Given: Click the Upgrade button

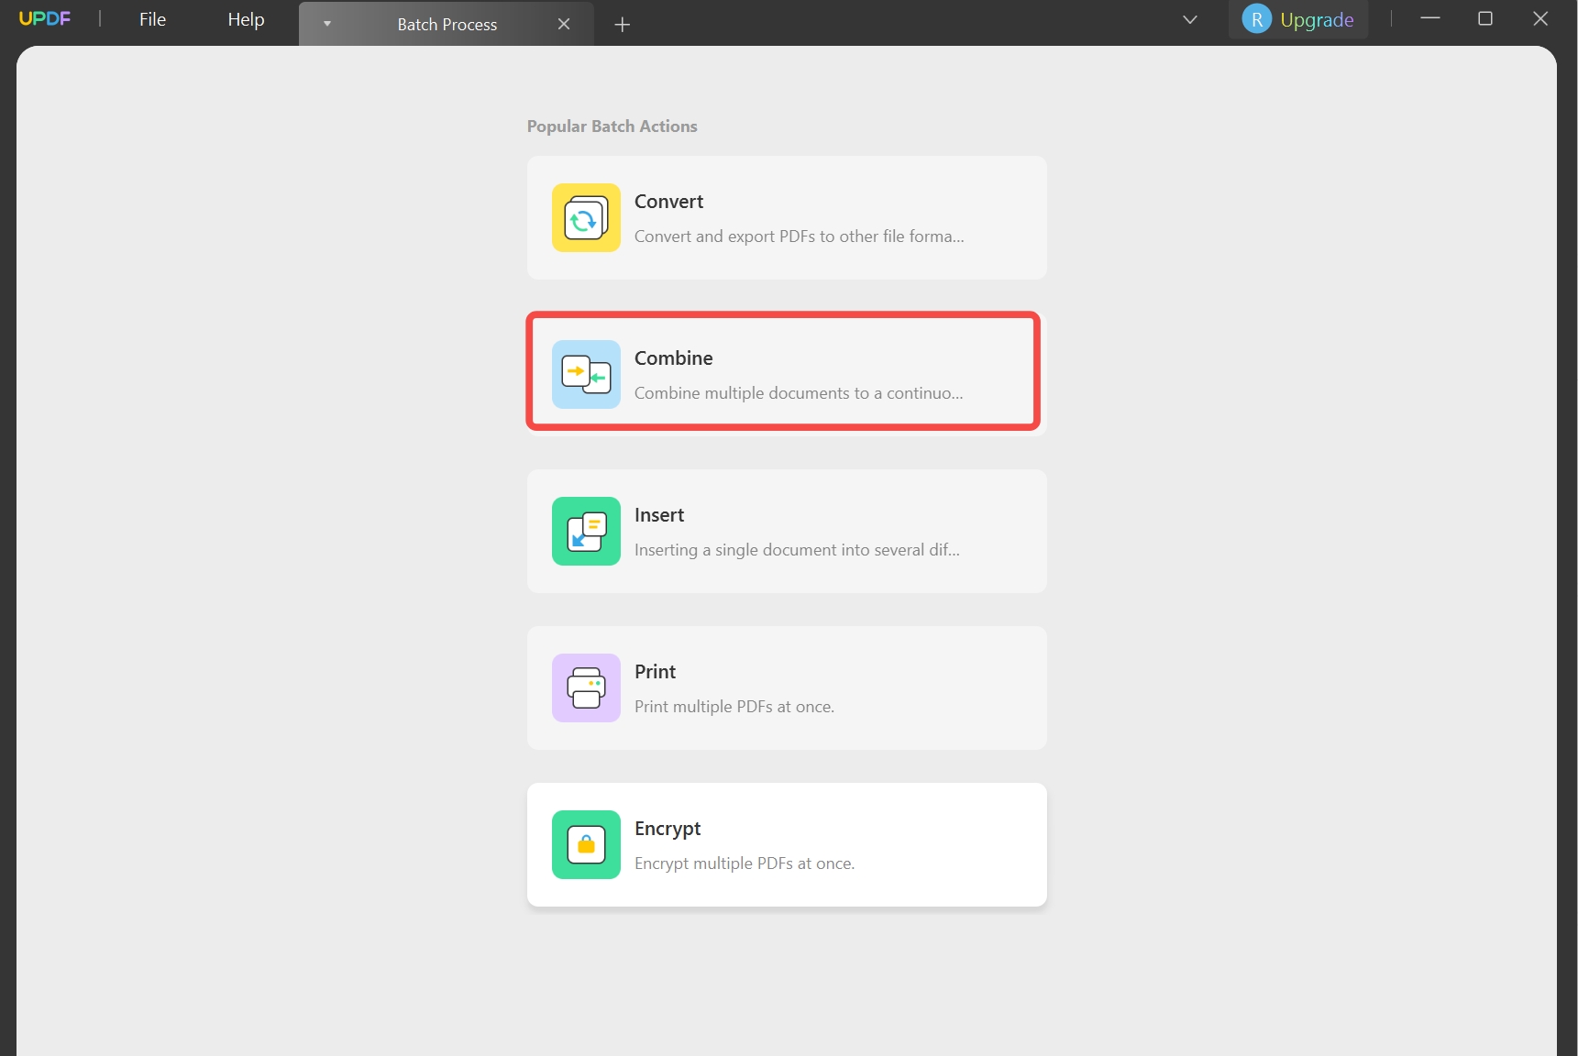Looking at the screenshot, I should pyautogui.click(x=1317, y=20).
